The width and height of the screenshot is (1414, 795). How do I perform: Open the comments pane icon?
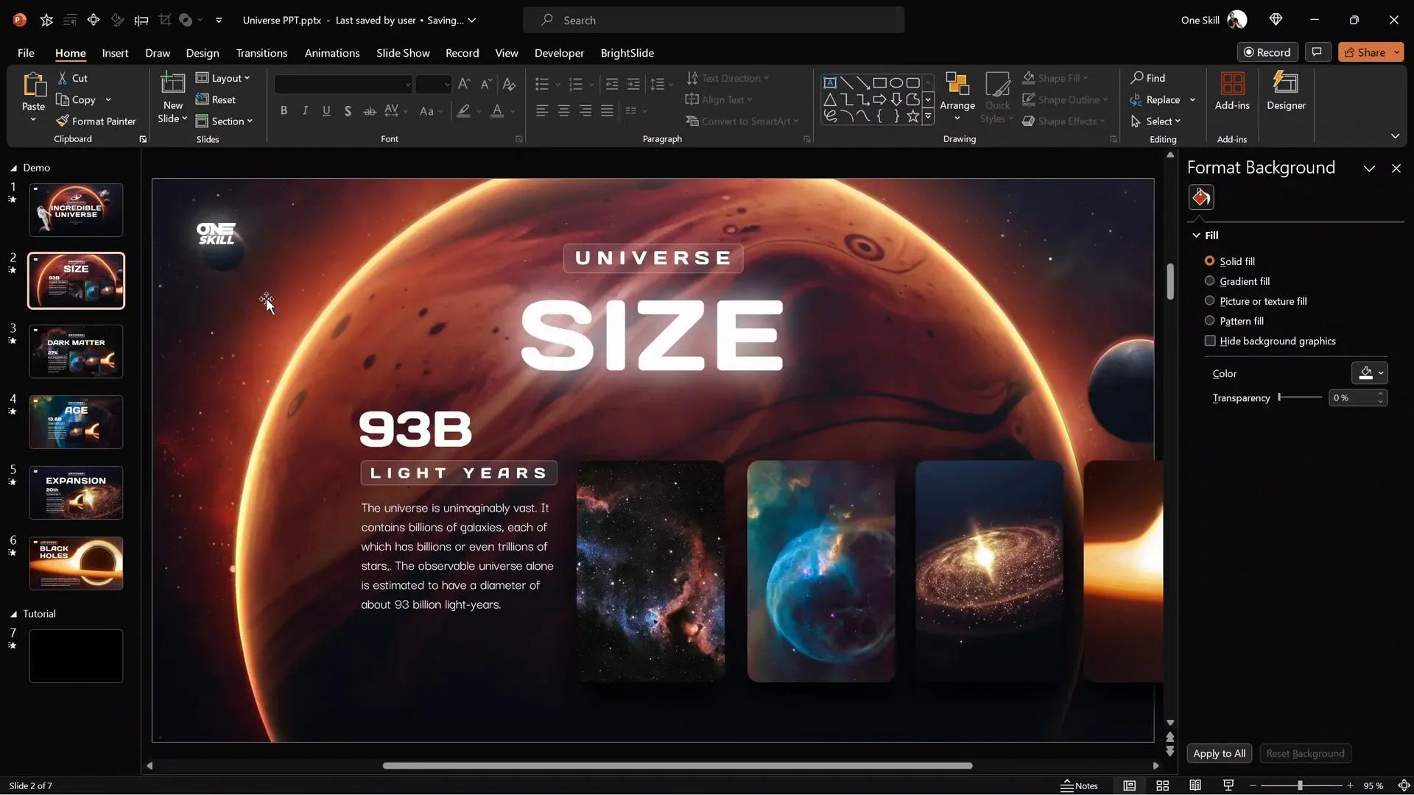tap(1317, 52)
